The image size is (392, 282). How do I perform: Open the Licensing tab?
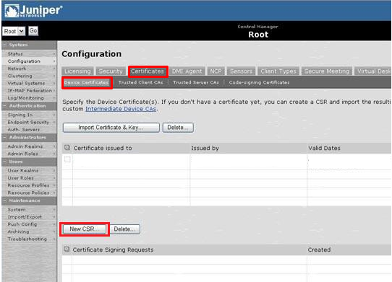tap(77, 71)
